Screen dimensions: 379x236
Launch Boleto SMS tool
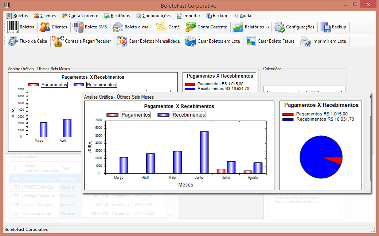[x=90, y=27]
